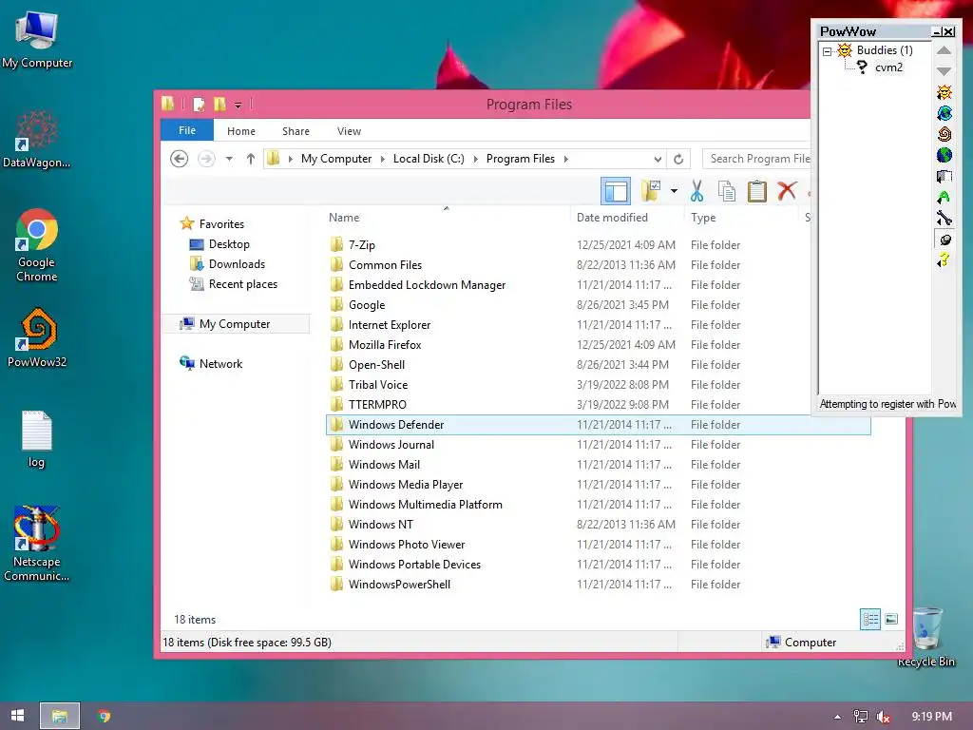973x730 pixels.
Task: Click the Cut scissors icon in Explorer toolbar
Action: point(696,191)
